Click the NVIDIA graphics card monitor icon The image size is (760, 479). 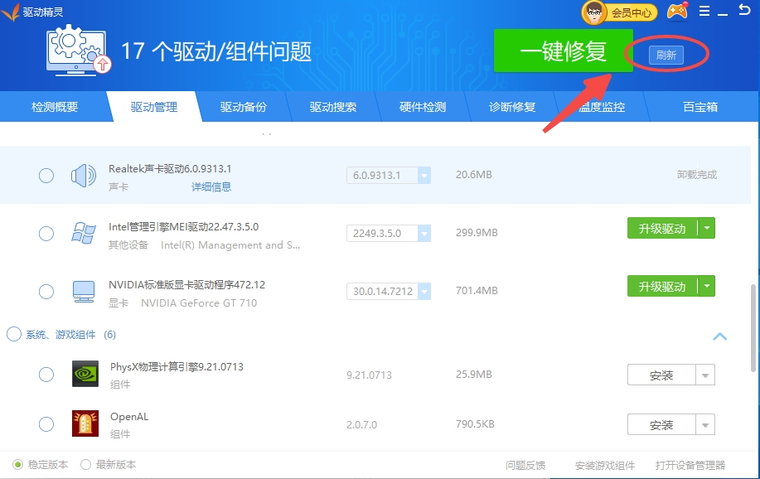pos(84,292)
